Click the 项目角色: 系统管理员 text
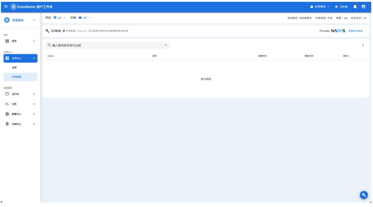 click(299, 18)
